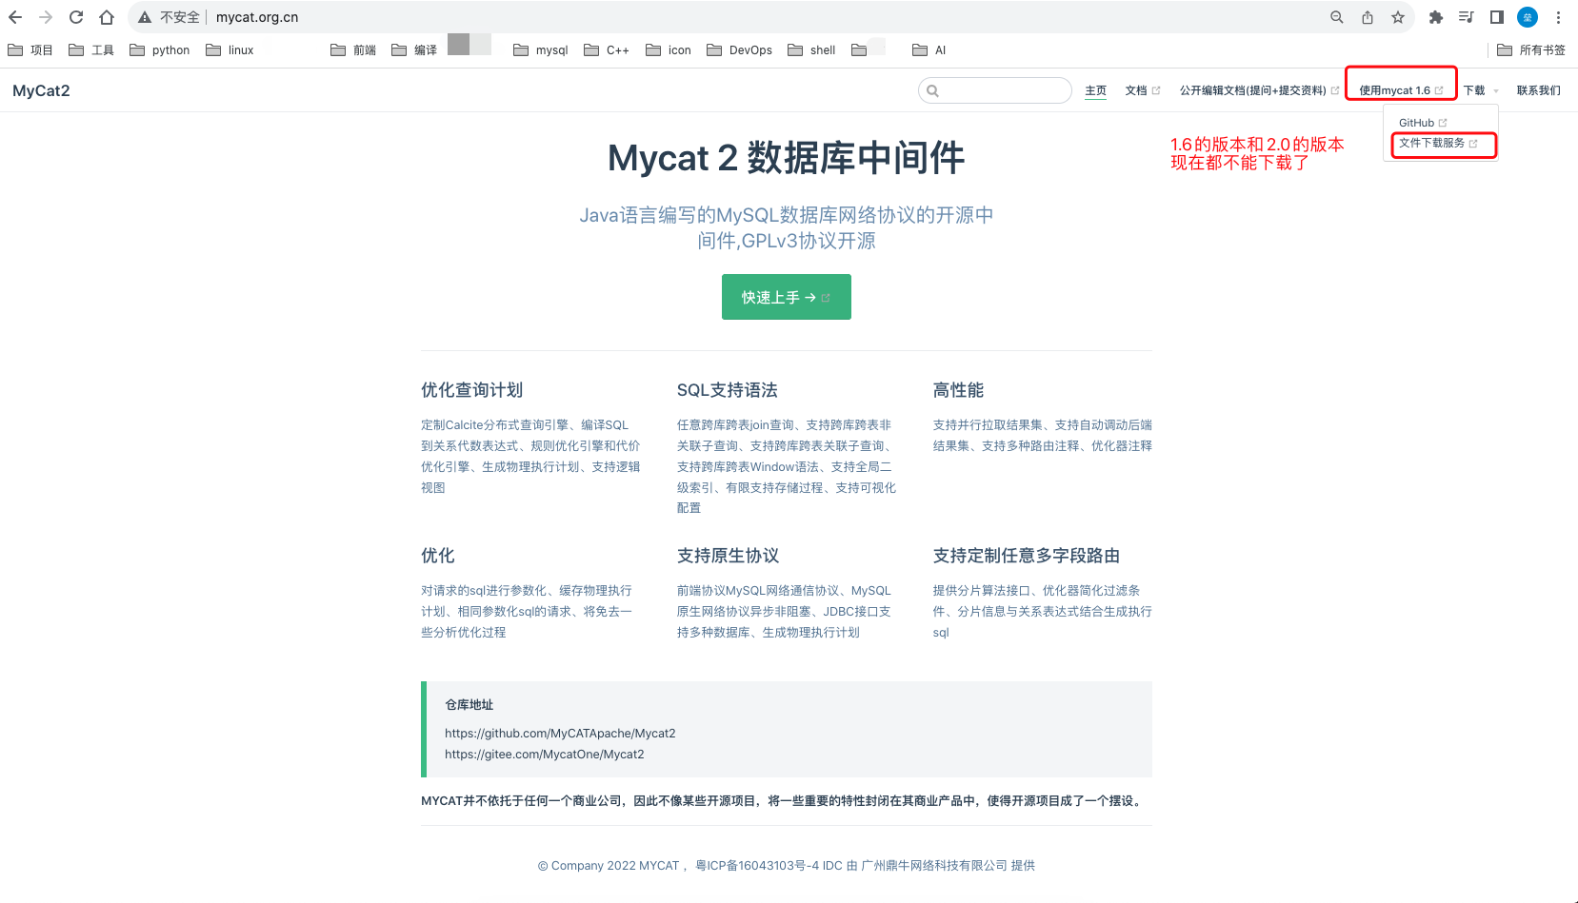The width and height of the screenshot is (1578, 903).
Task: Open the 所有书签 bookmarks folder
Action: click(1531, 50)
